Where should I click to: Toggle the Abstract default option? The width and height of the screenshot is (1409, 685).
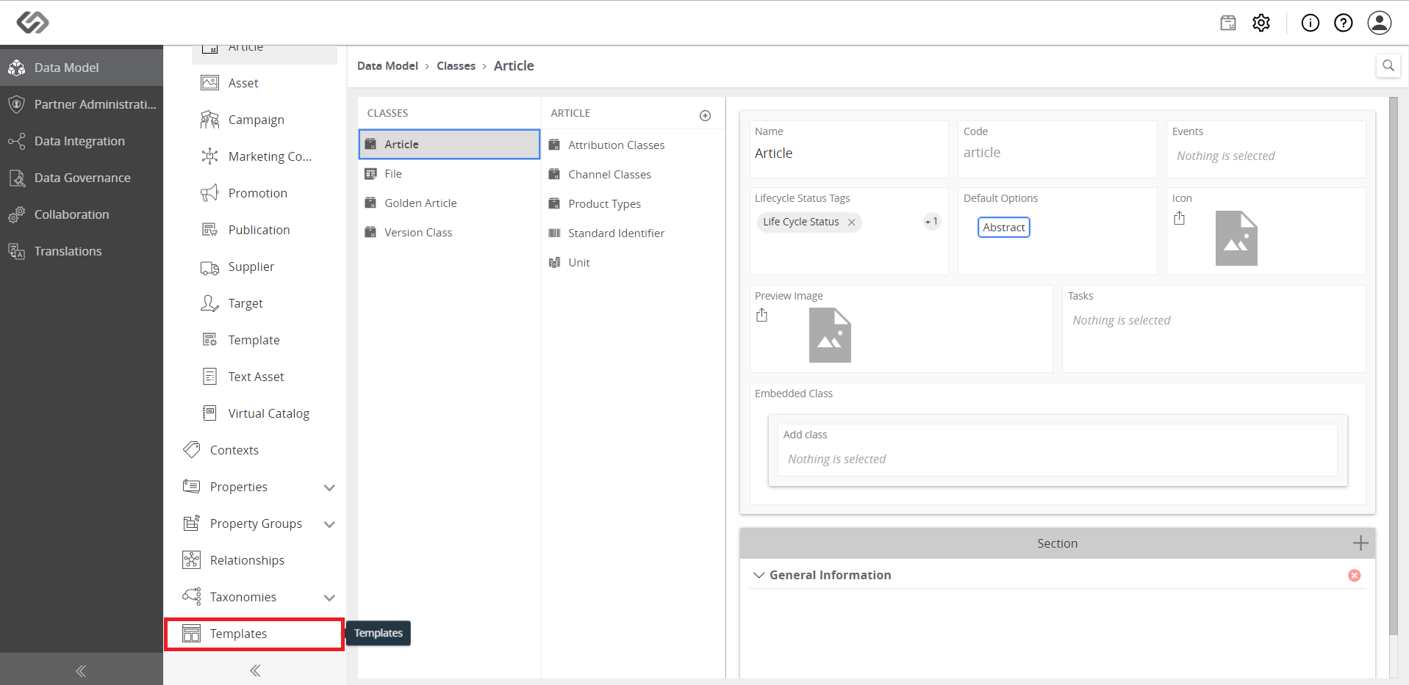pyautogui.click(x=1004, y=228)
